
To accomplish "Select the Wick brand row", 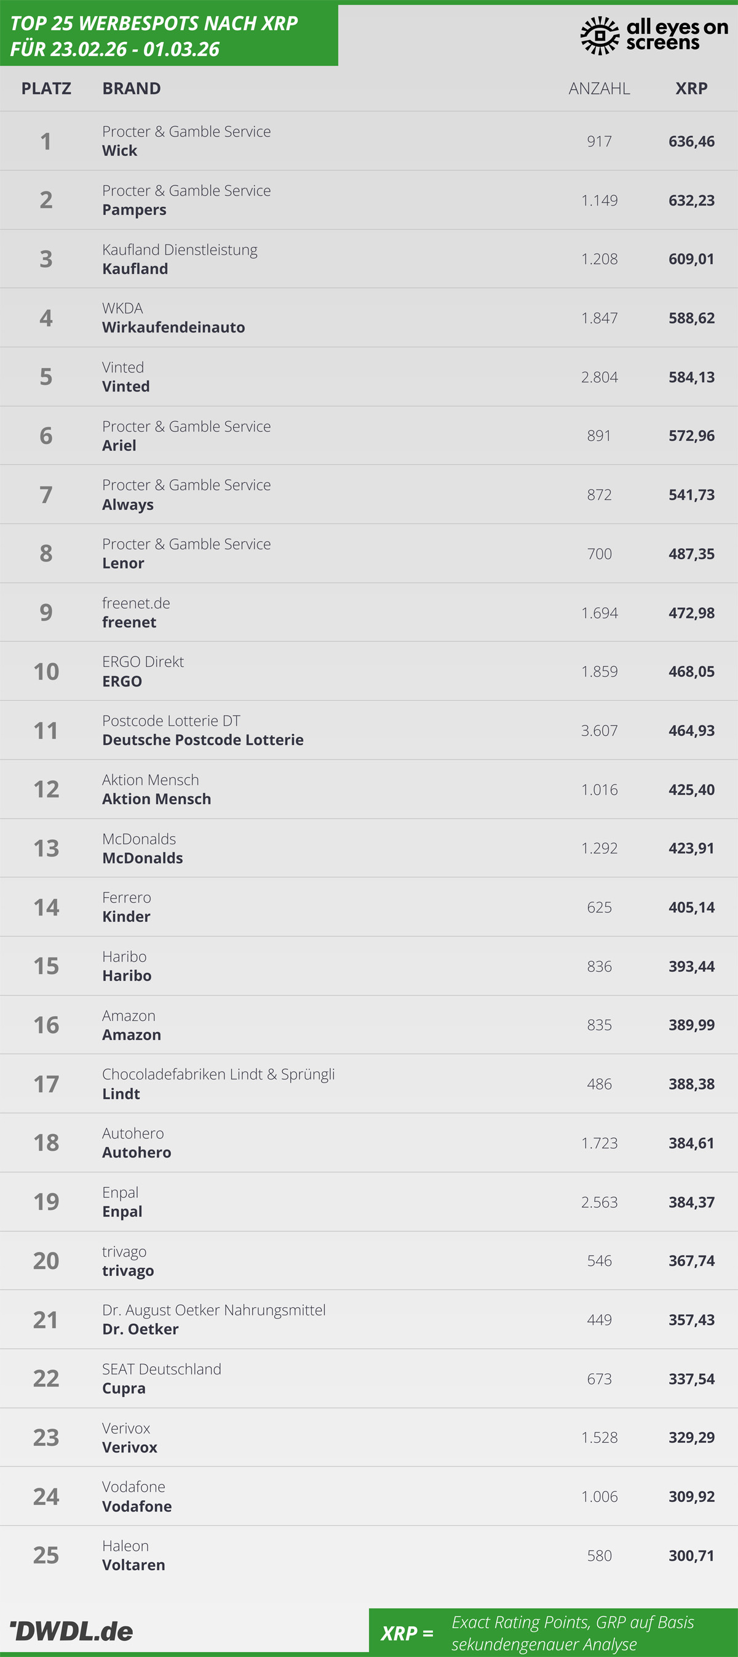I will click(x=368, y=141).
